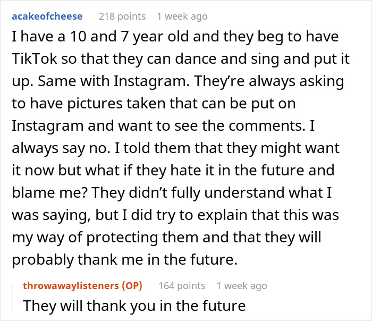Click the line starting 'I have a 10 and 7 year old'
The height and width of the screenshot is (321, 372).
pos(175,37)
